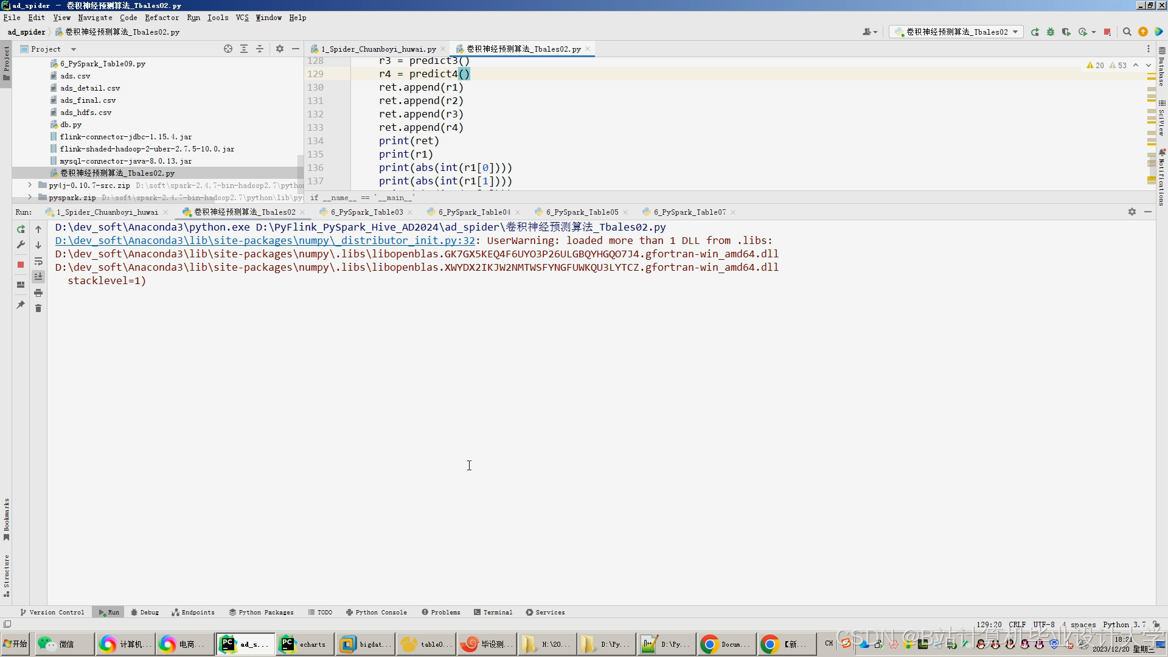
Task: Click the Search Everywhere magnifier icon
Action: (1127, 32)
